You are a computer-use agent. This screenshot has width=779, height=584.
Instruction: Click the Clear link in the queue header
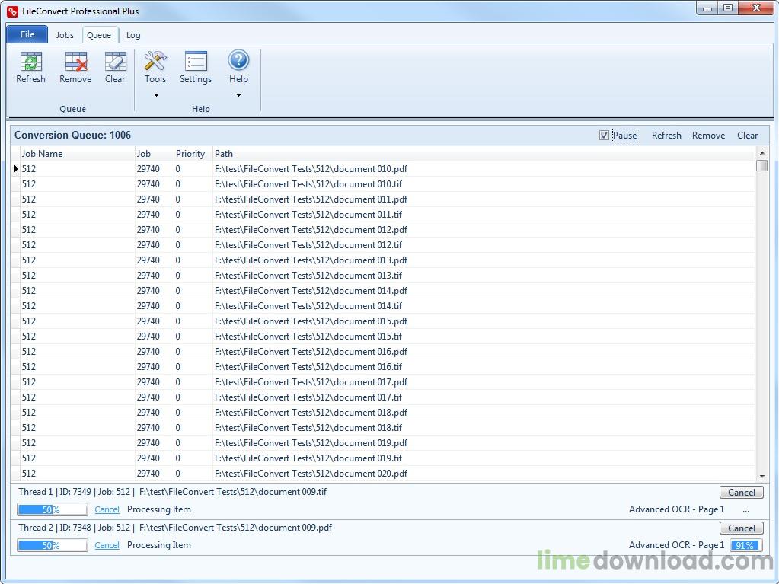coord(747,135)
